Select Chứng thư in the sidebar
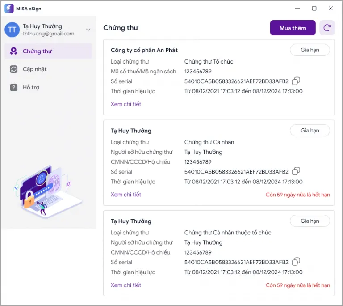The height and width of the screenshot is (306, 343). (38, 51)
